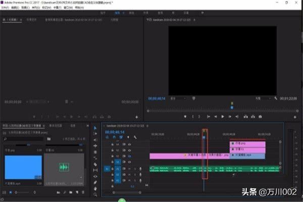
Task: Click Automate to Sequence icon
Action: (x=58, y=192)
